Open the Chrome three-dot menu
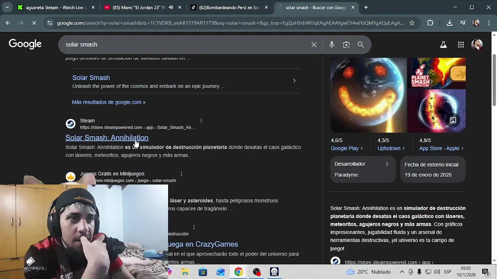Screen dimensions: 497x279 (x=488, y=23)
